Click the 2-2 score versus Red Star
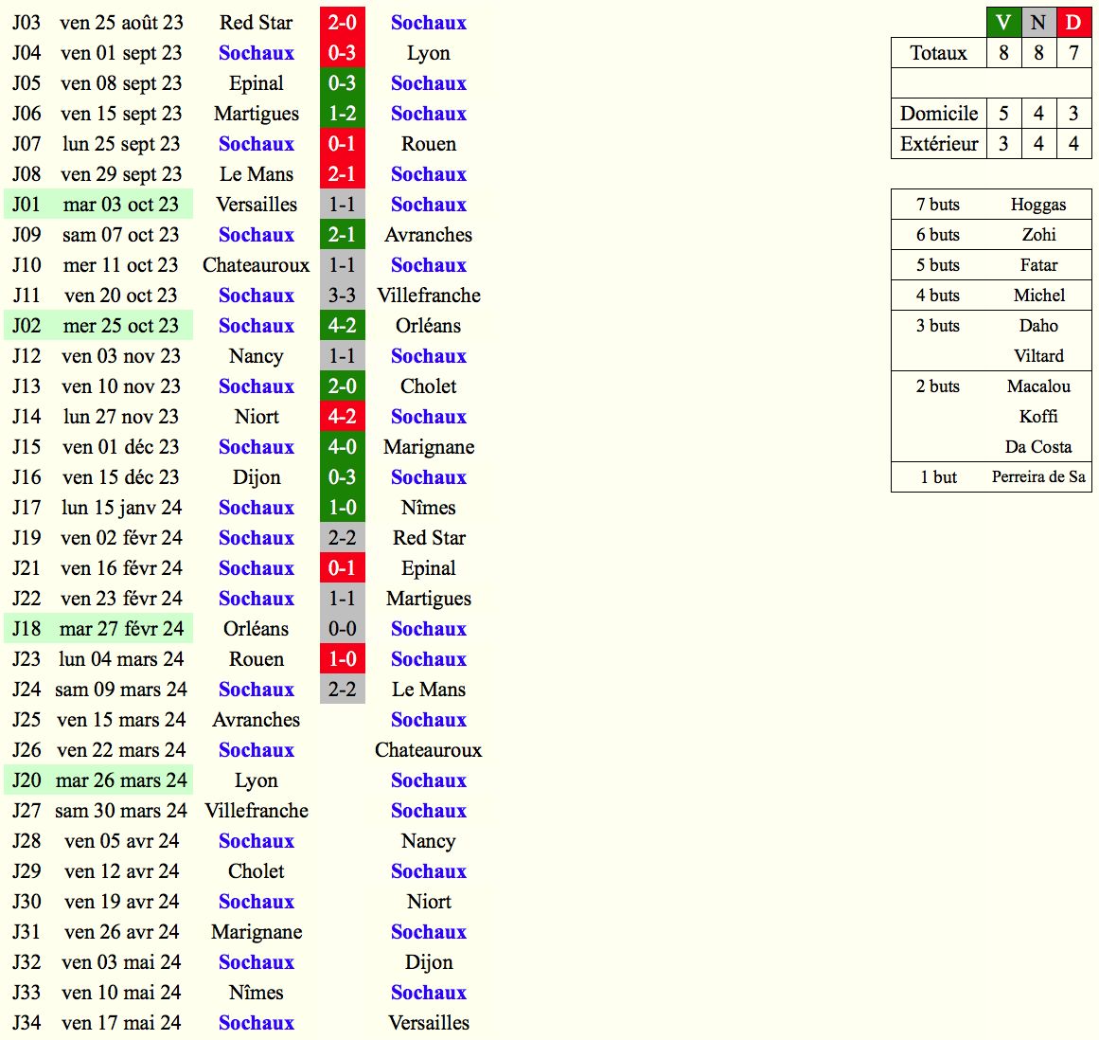Viewport: 1099px width, 1040px height. coord(342,537)
